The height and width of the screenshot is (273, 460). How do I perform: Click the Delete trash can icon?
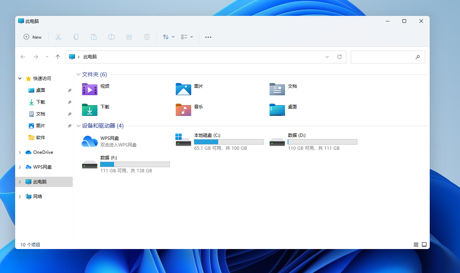pos(147,37)
